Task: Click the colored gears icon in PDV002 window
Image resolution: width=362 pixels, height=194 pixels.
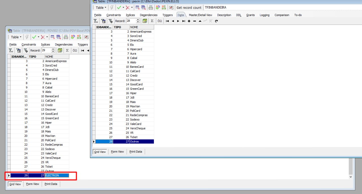Action: [73, 37]
